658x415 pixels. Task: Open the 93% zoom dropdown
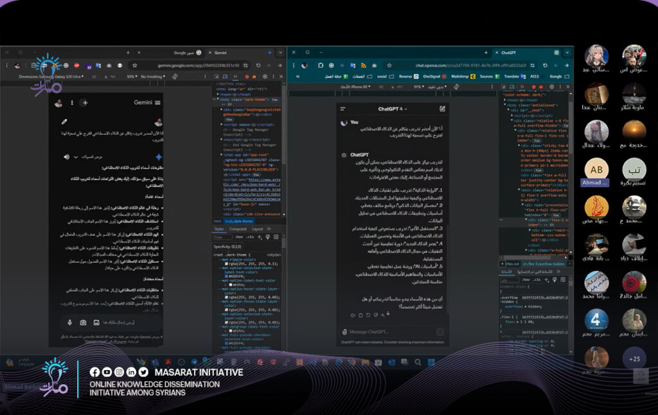[132, 77]
